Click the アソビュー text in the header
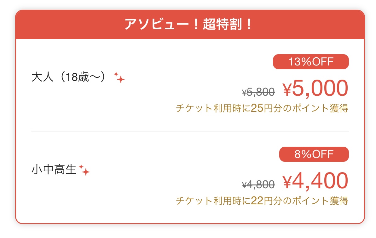 (157, 25)
